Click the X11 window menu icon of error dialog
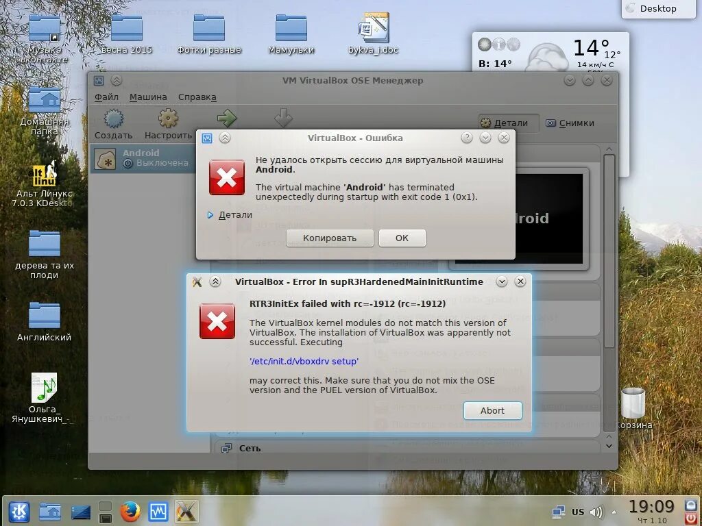This screenshot has height=526, width=702. tap(197, 281)
